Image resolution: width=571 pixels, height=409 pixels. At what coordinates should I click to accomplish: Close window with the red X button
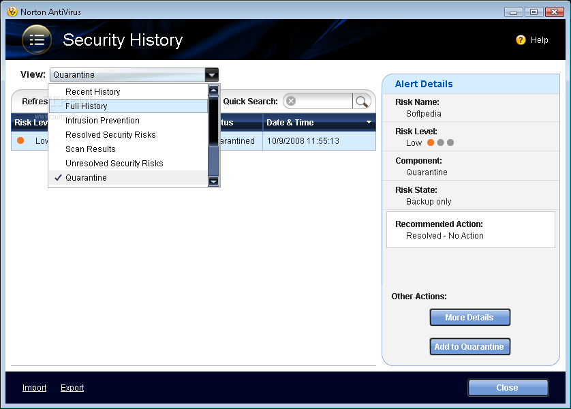tap(554, 12)
